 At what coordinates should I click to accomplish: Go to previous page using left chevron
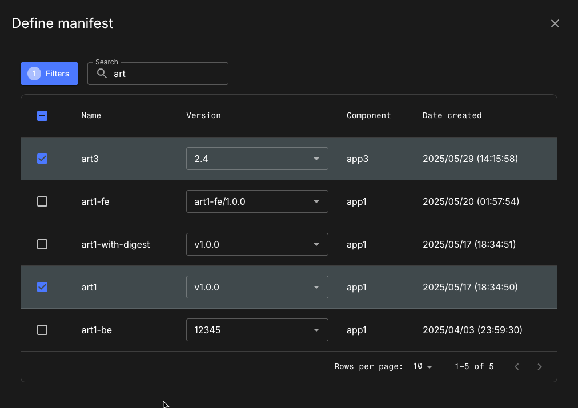[517, 366]
